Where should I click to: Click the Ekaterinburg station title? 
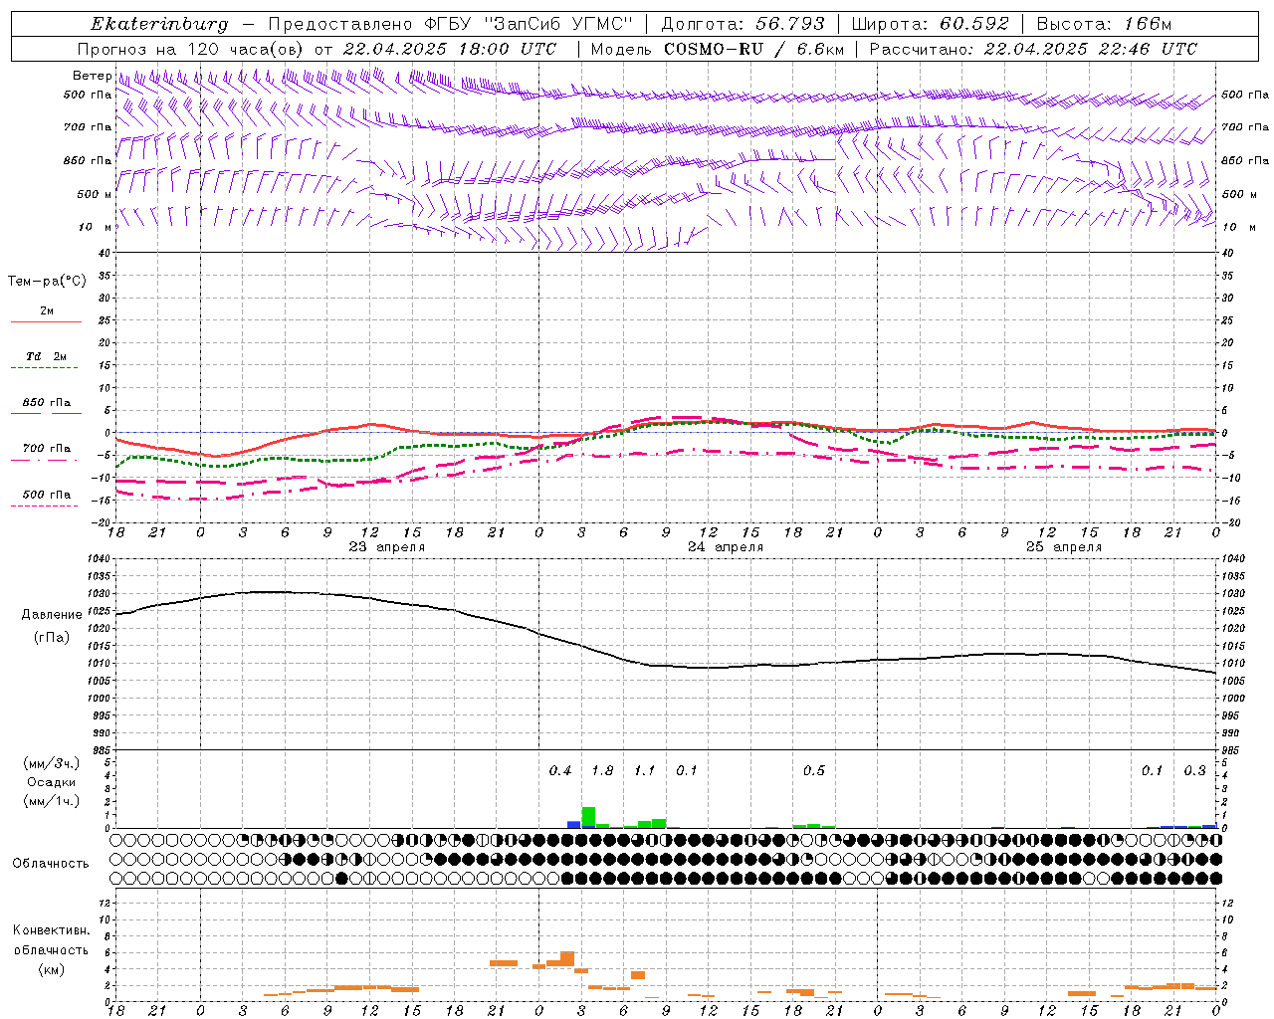click(x=158, y=24)
